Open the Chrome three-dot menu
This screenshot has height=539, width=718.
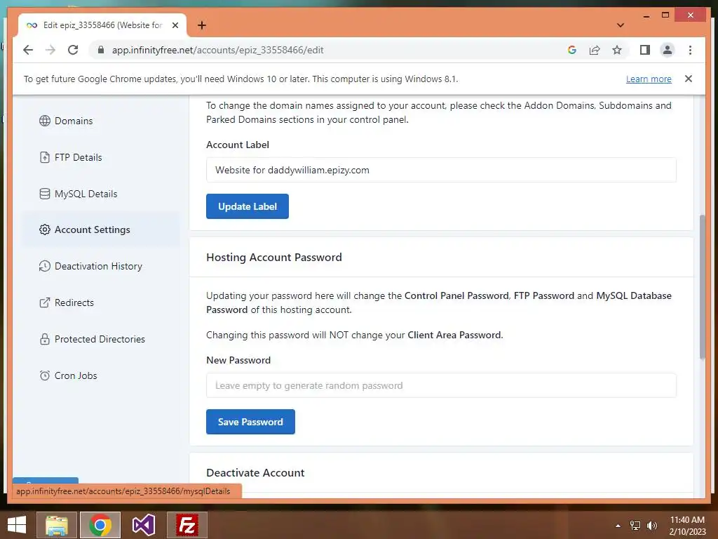pos(690,50)
